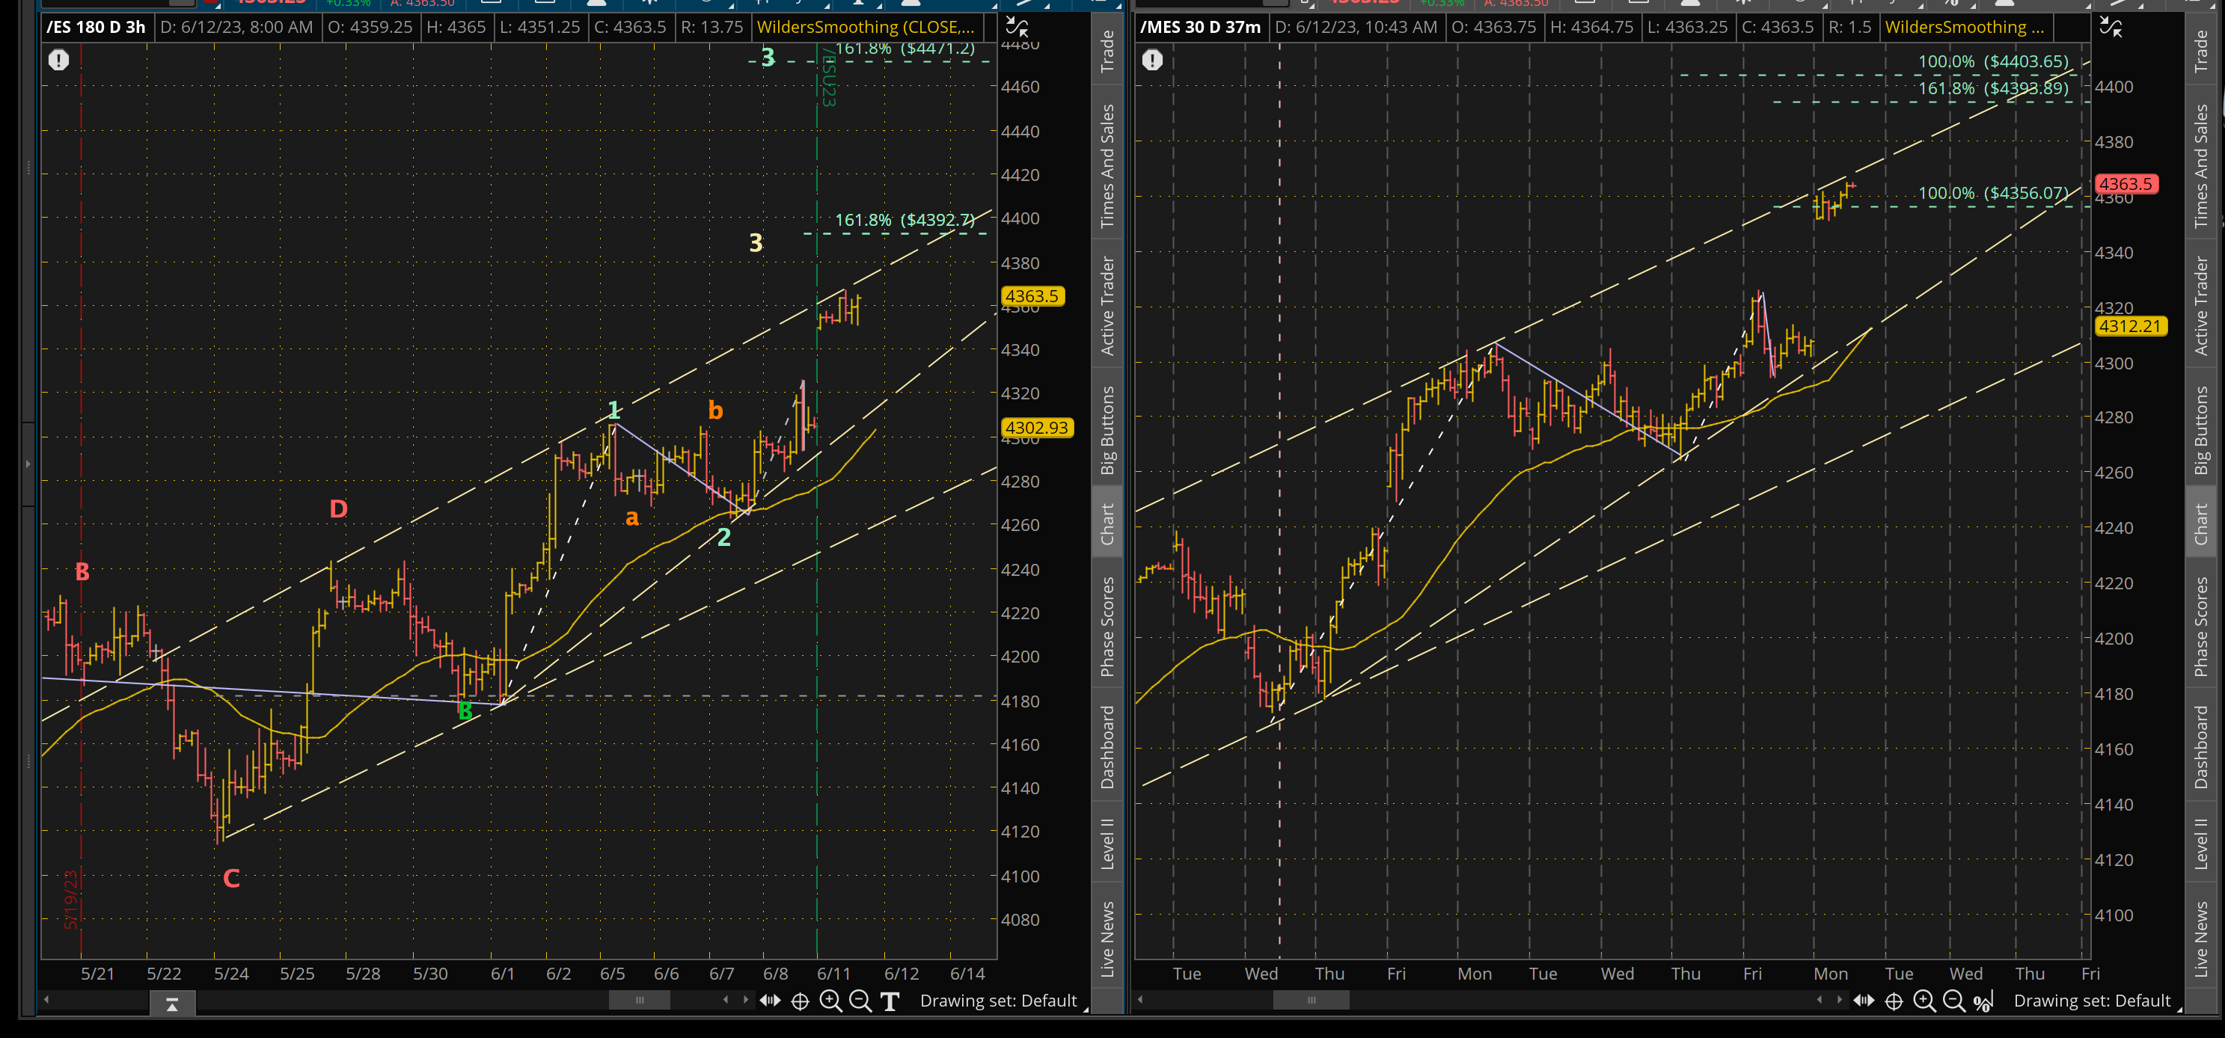Open Level II on the /MES chart sidebar
The image size is (2225, 1038).
(2201, 843)
